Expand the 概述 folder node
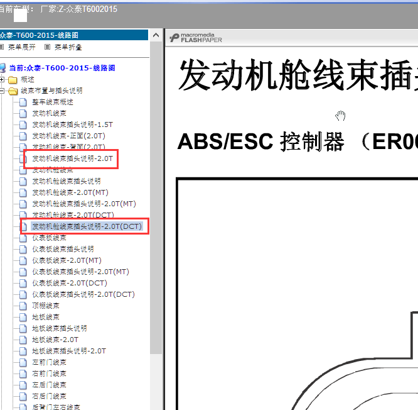The height and width of the screenshot is (410, 418). [x=2, y=79]
